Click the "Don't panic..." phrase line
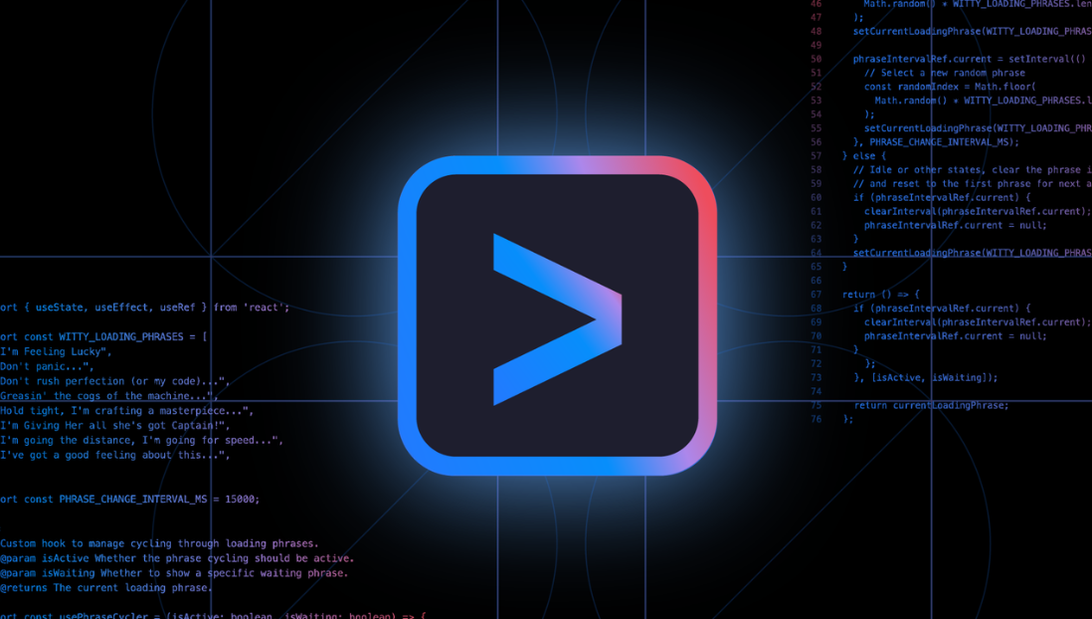The height and width of the screenshot is (619, 1092). [x=46, y=366]
